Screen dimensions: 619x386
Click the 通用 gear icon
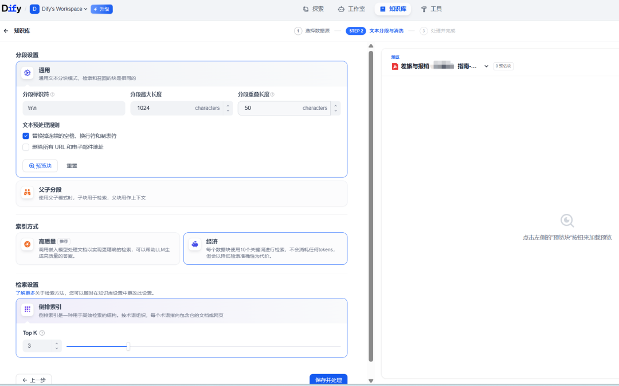28,73
